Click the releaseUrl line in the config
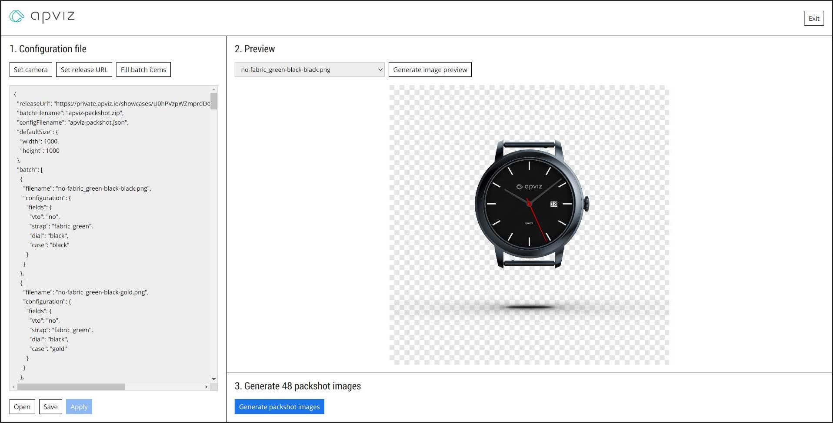 [x=109, y=103]
